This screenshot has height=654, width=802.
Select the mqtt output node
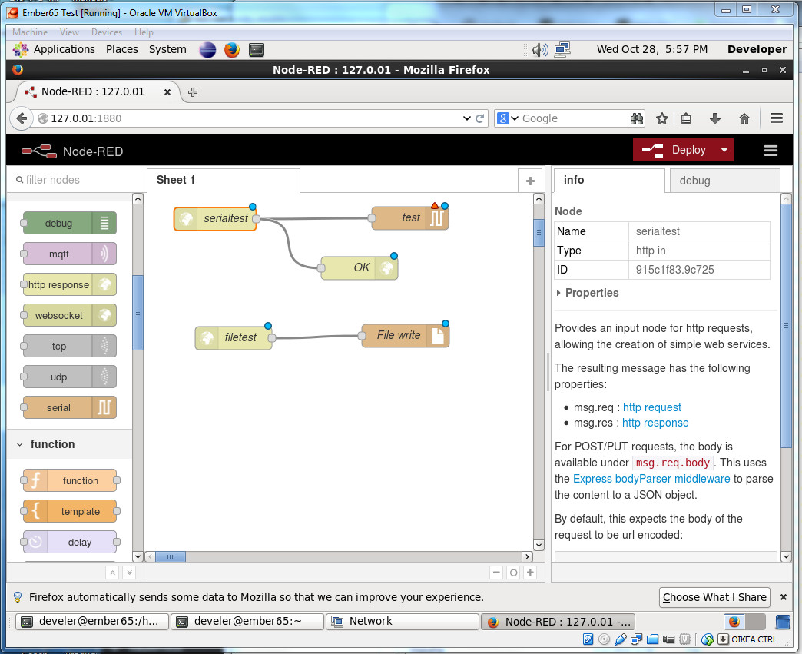pyautogui.click(x=70, y=254)
